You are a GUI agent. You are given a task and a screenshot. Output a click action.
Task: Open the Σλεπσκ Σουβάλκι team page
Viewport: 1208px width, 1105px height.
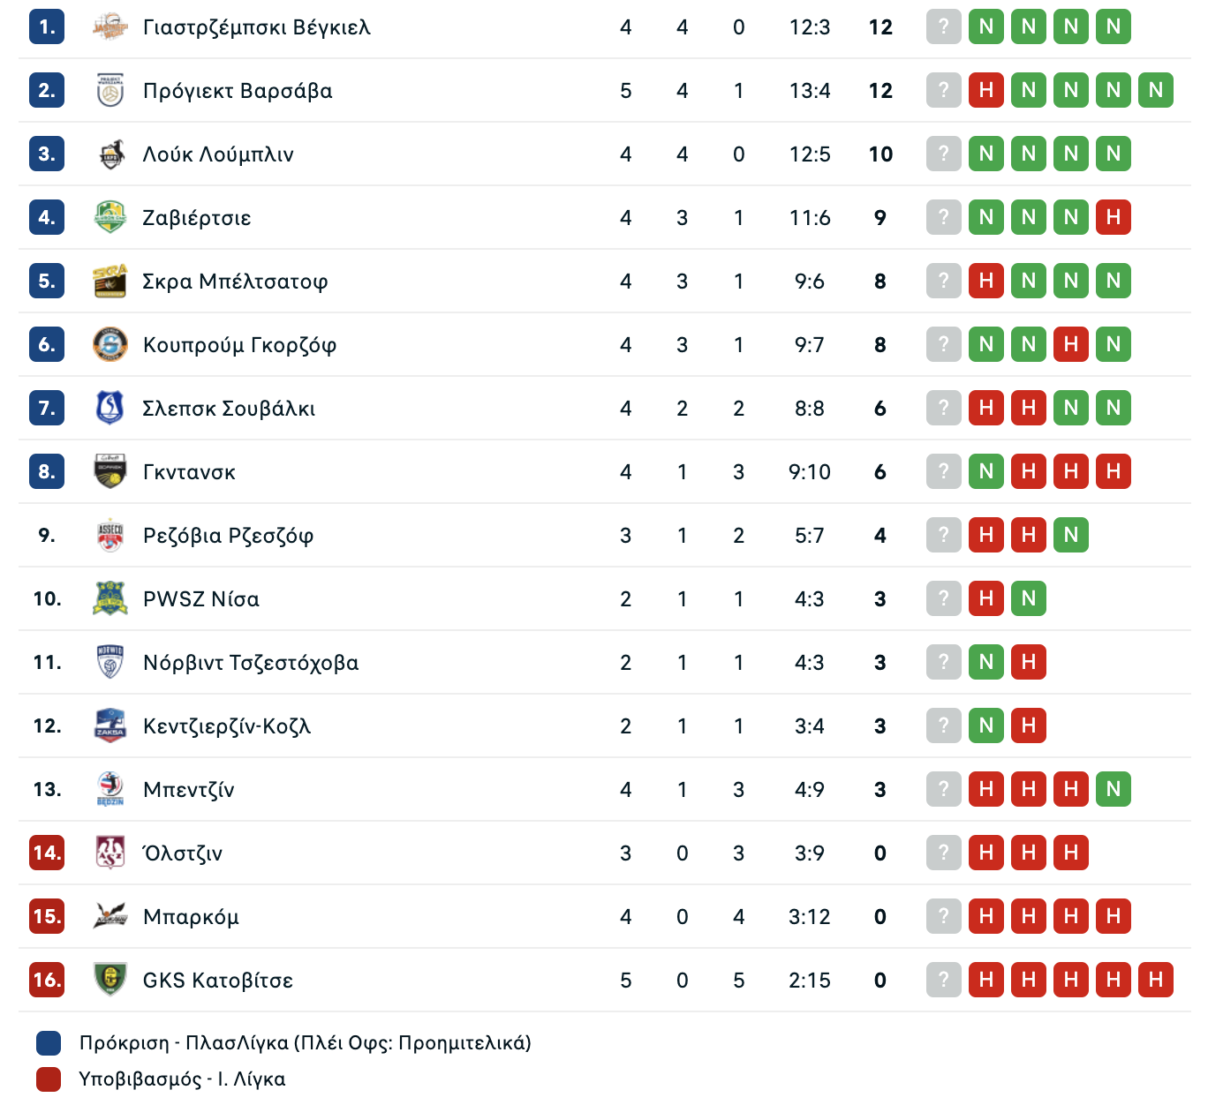pyautogui.click(x=229, y=409)
